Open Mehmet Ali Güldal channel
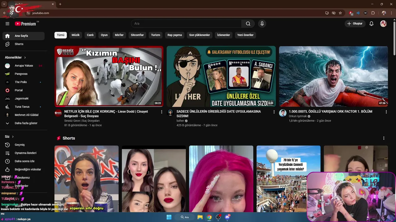The width and height of the screenshot is (396, 222). tap(24, 115)
